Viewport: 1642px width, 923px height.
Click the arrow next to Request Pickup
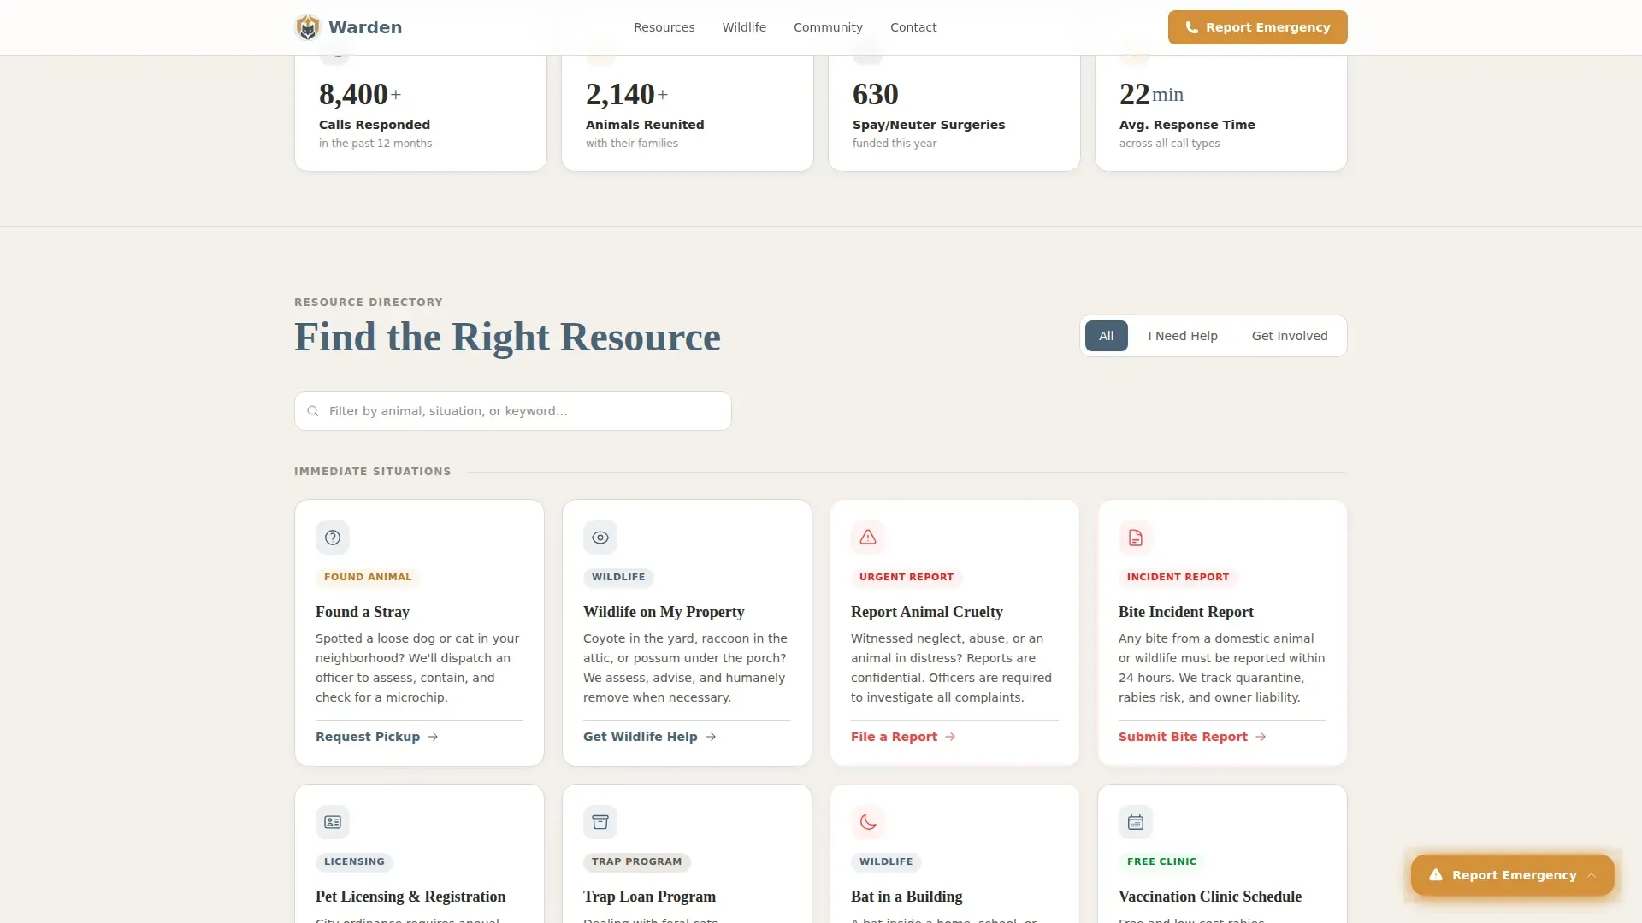(433, 737)
